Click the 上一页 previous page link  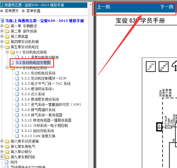[103, 7]
